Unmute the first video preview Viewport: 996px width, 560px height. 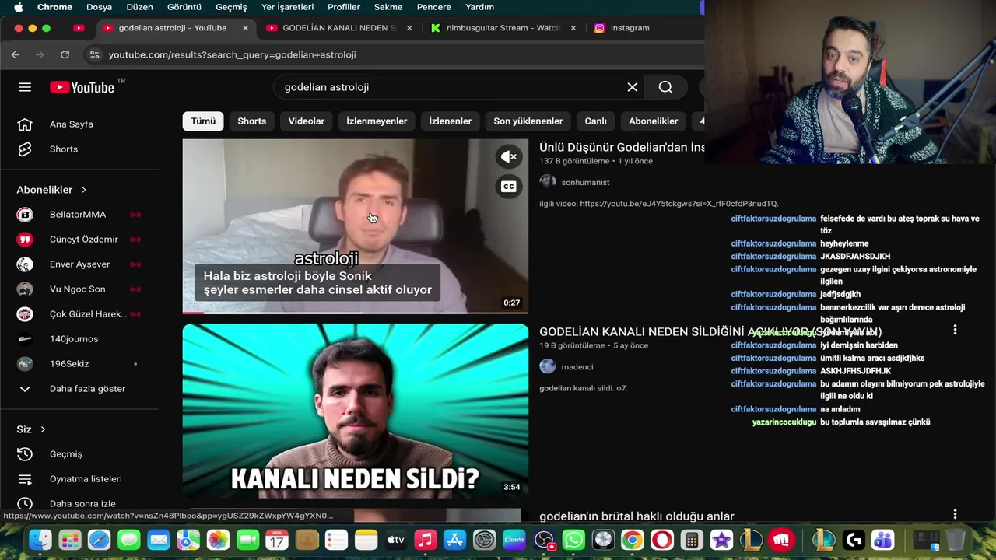[509, 157]
